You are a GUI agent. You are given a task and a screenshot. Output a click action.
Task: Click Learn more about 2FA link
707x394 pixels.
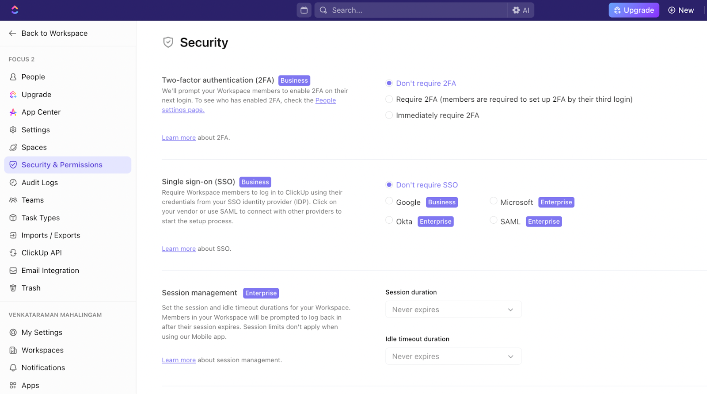click(179, 138)
